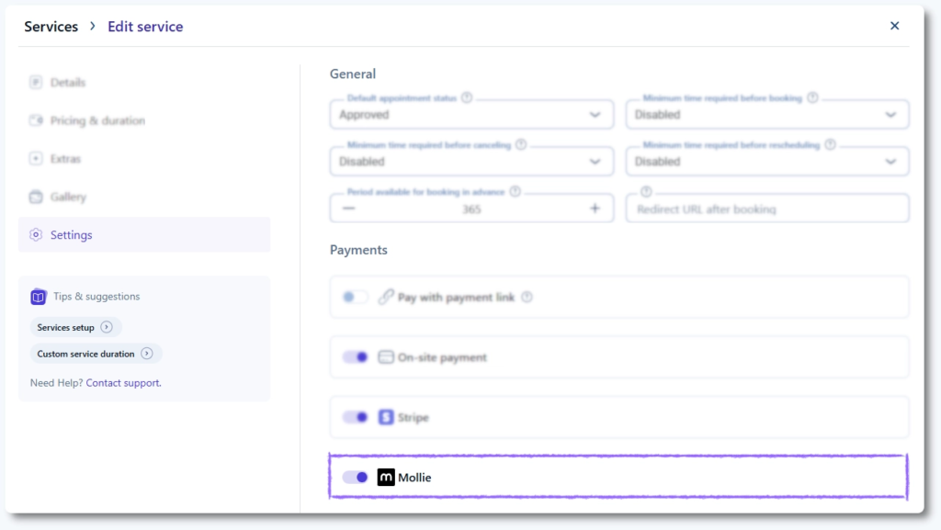Click the Mollie logo icon
Image resolution: width=941 pixels, height=530 pixels.
click(386, 478)
